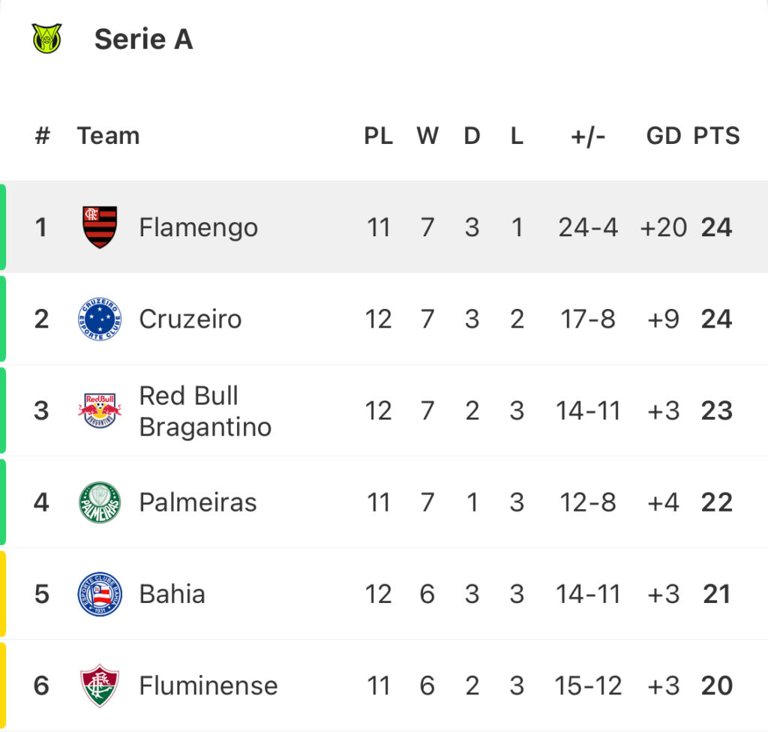Screen dimensions: 768x732
Task: Select the Cruzeiro team badge
Action: pos(100,319)
